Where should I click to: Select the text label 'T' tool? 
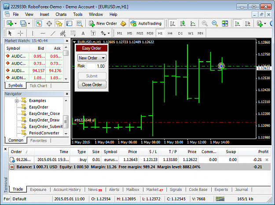click(x=93, y=33)
